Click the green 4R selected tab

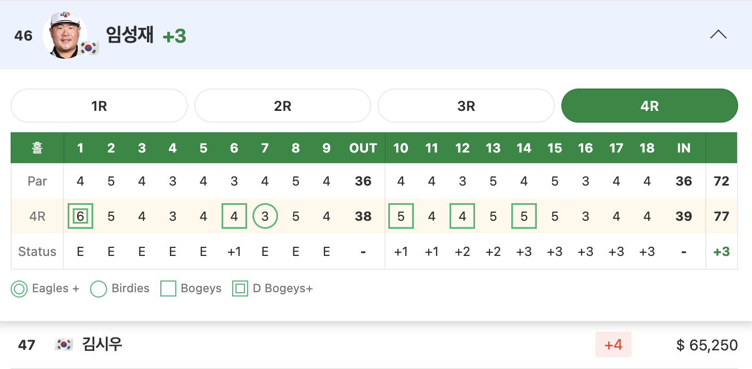coord(650,106)
